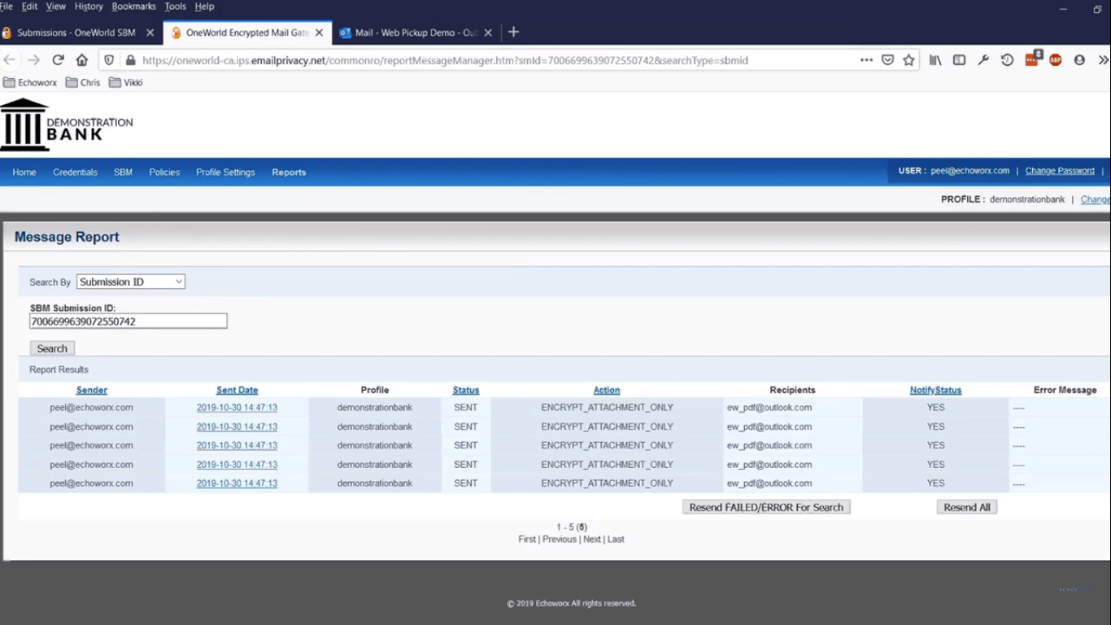Image resolution: width=1111 pixels, height=625 pixels.
Task: Click the shield tracking protection icon
Action: point(108,59)
